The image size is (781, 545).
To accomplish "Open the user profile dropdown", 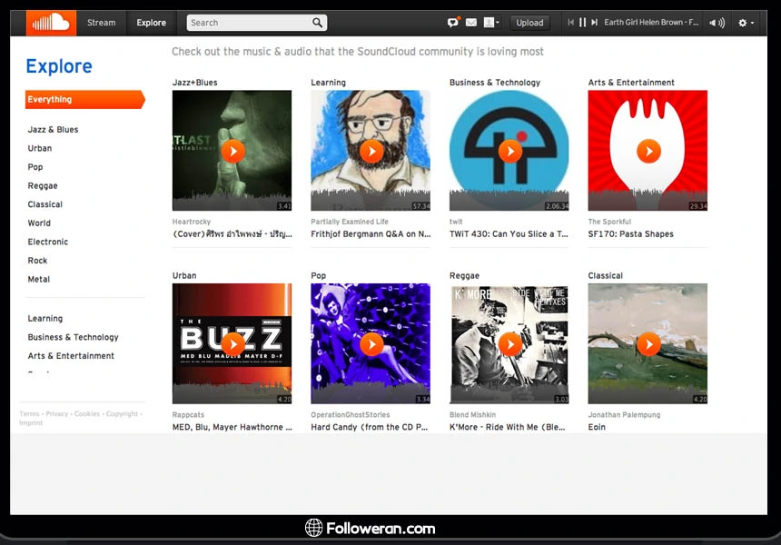I will point(491,23).
